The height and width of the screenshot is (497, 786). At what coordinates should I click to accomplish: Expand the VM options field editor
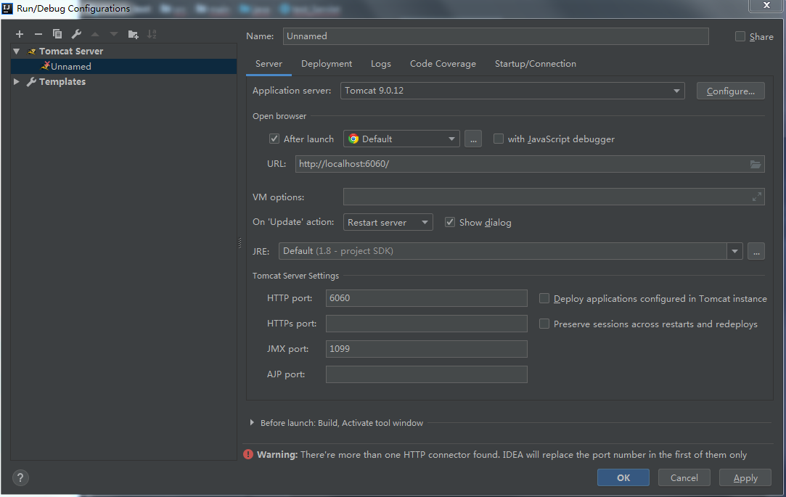tap(756, 197)
